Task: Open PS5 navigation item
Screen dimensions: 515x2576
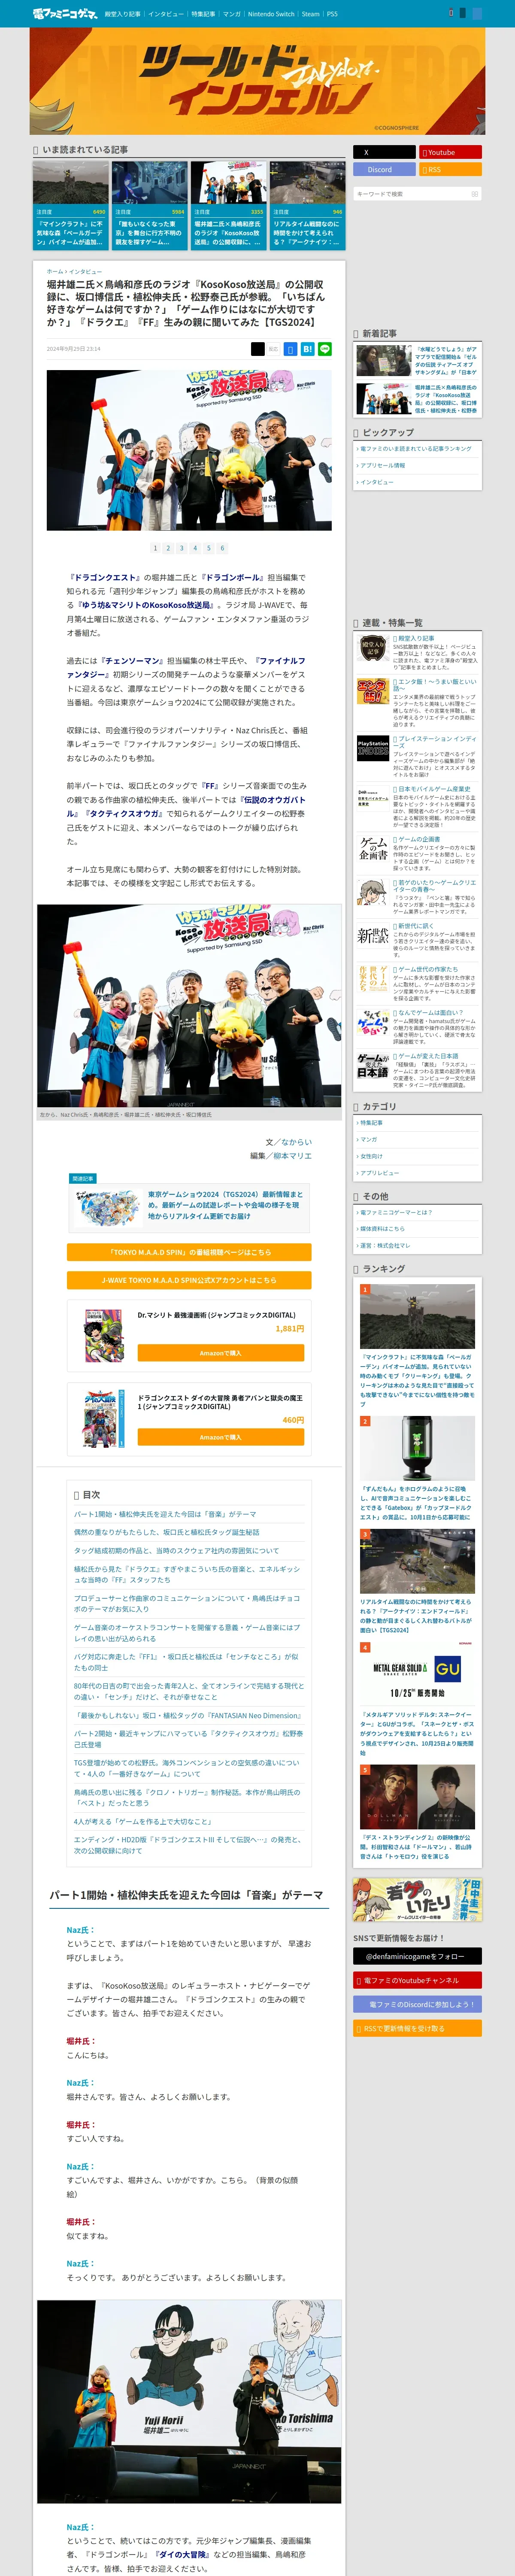Action: [x=332, y=14]
